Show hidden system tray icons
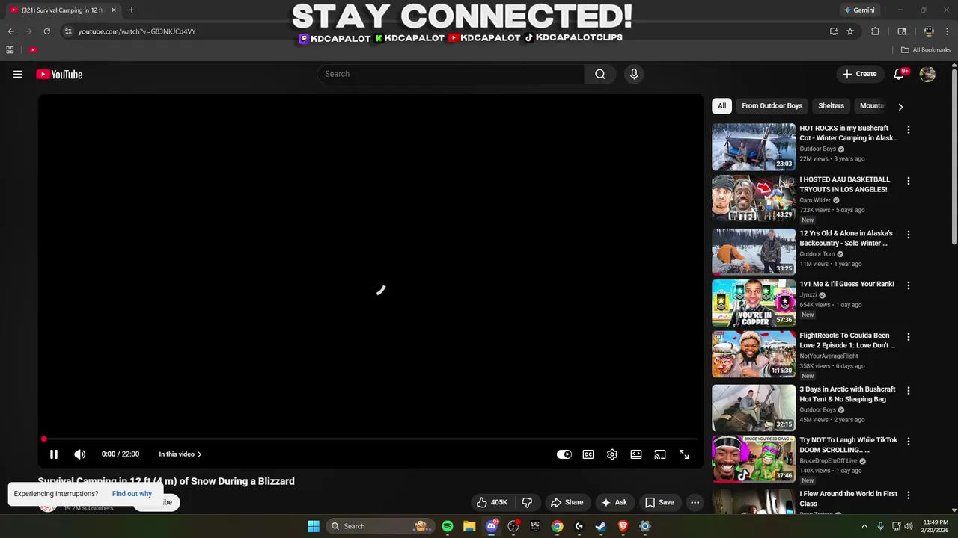This screenshot has height=538, width=958. coord(864,526)
